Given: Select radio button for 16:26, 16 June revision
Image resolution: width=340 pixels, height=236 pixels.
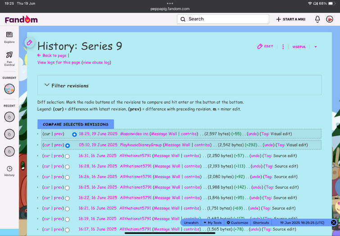Looking at the screenshot, I should click(67, 177).
